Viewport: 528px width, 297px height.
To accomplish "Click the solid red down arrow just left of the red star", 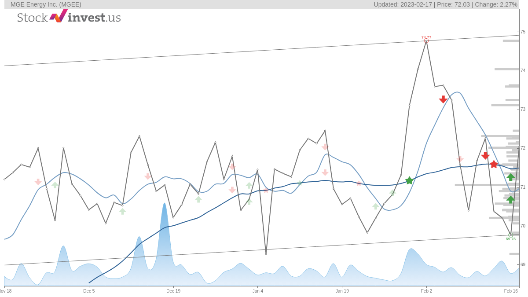I will pyautogui.click(x=485, y=156).
